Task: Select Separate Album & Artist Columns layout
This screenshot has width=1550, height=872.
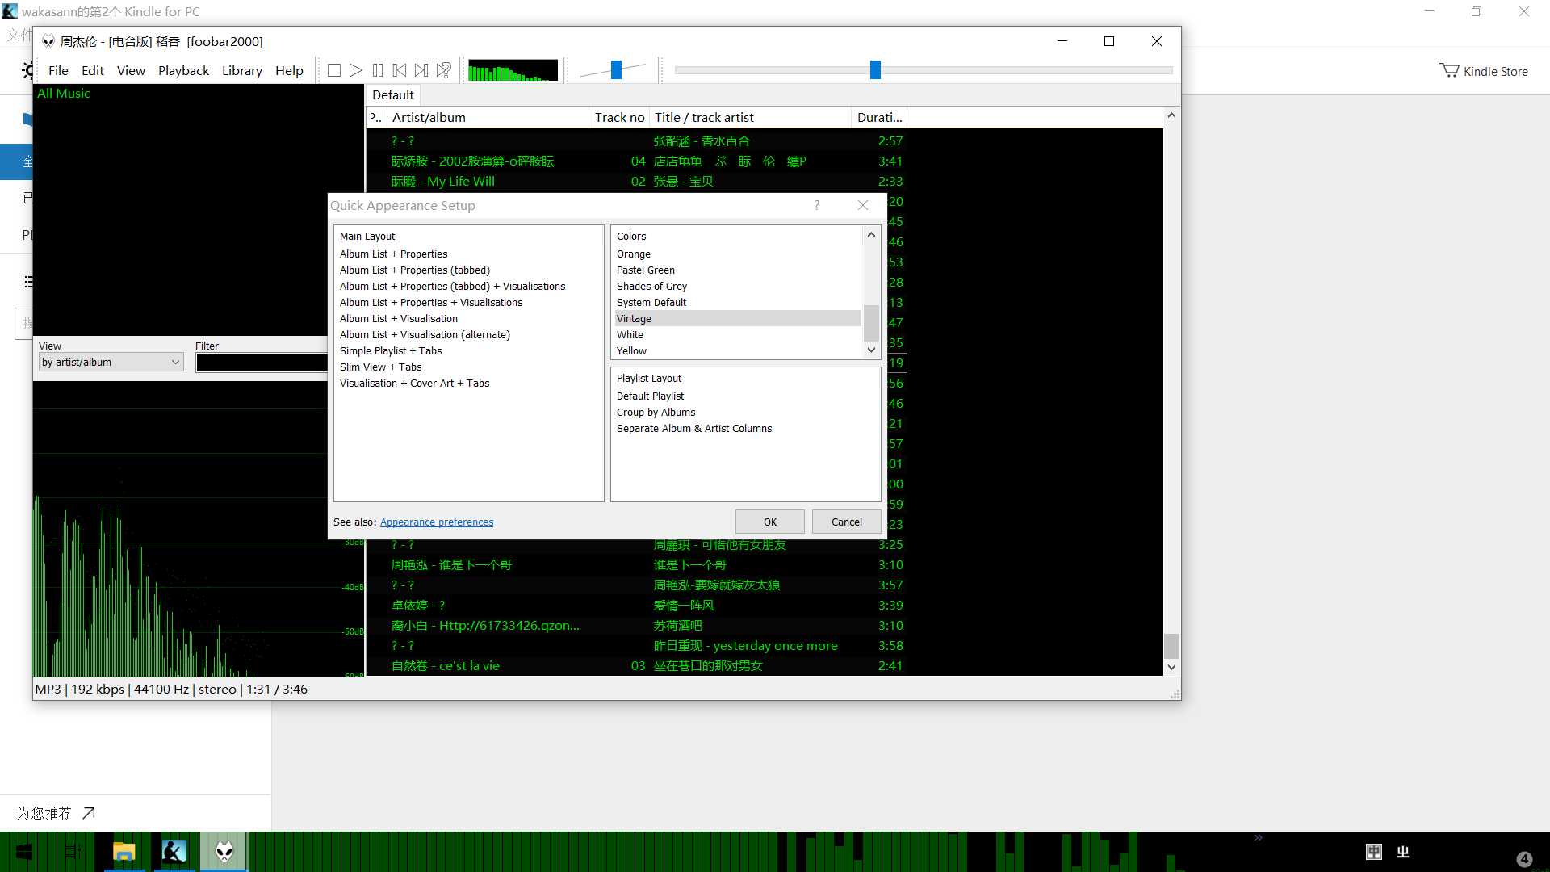Action: coord(694,428)
